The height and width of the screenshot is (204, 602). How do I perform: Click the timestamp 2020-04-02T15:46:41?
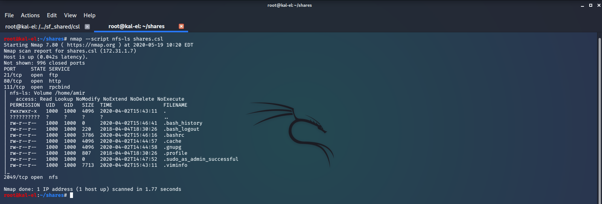point(129,123)
